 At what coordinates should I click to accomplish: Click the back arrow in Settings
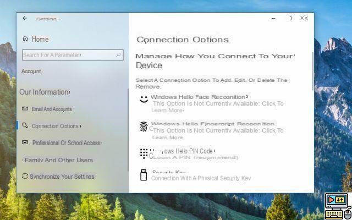click(x=25, y=18)
